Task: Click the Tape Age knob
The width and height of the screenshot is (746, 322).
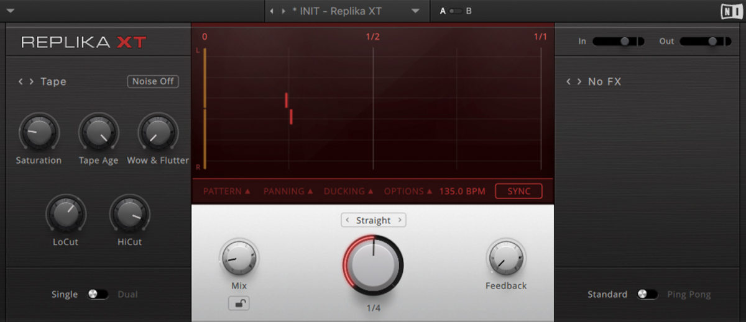Action: tap(98, 132)
